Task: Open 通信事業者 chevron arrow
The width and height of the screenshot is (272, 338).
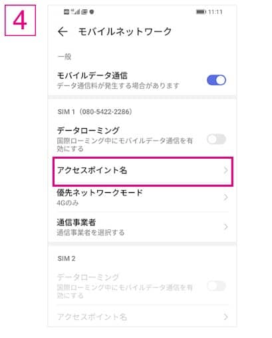Action: point(225,227)
